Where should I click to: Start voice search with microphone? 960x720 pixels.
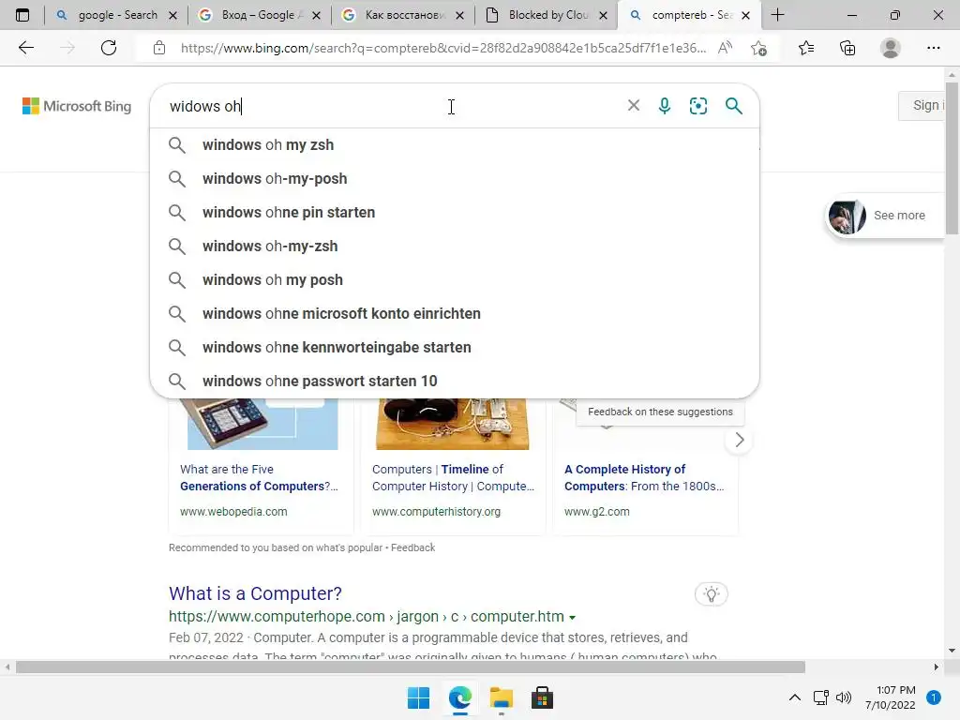[x=665, y=106]
